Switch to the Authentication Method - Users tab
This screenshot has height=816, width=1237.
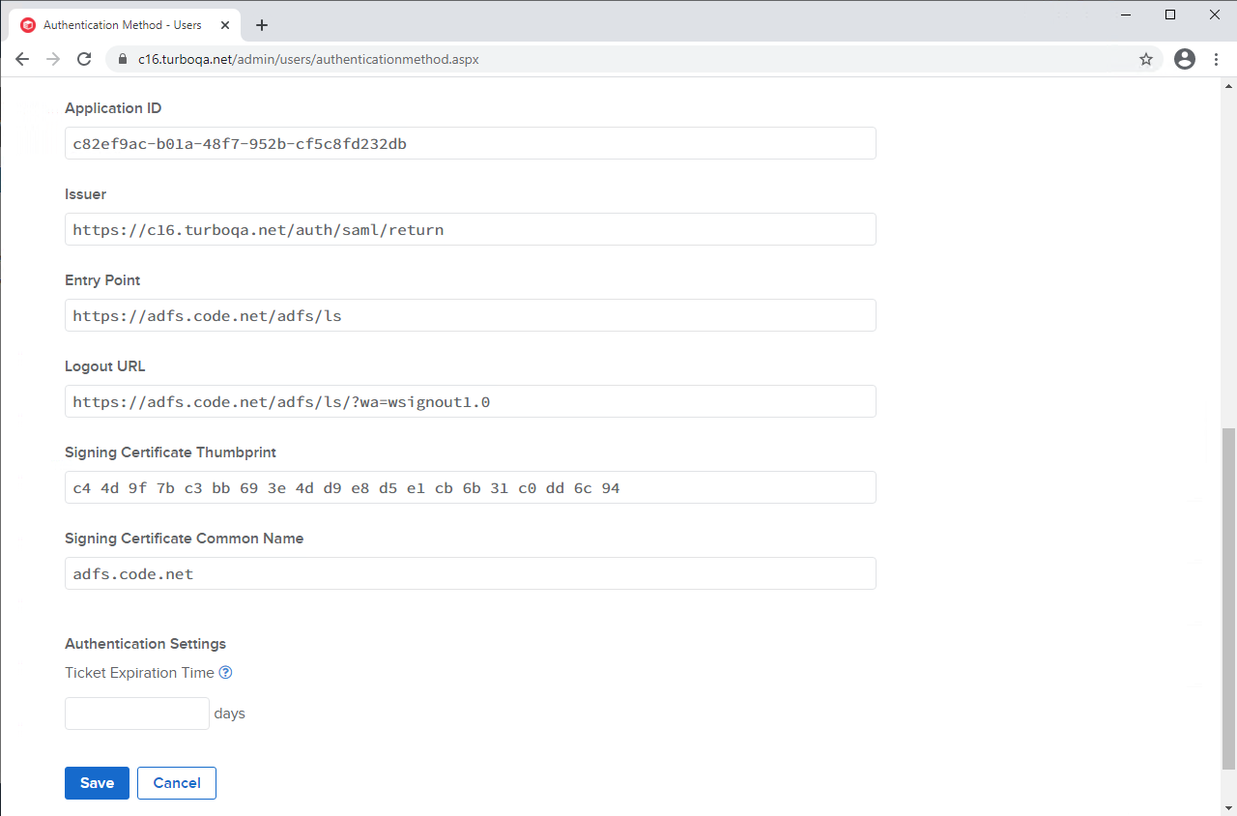126,24
